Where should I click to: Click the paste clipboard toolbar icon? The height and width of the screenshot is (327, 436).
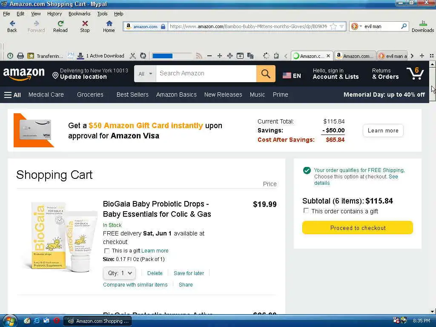276,56
